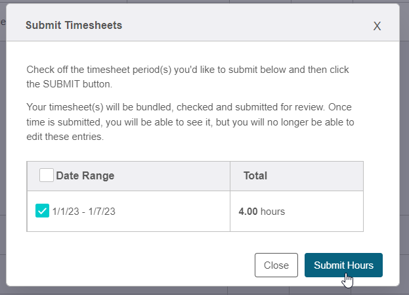Image resolution: width=409 pixels, height=295 pixels.
Task: Click the paragraph about bundled timesheets review
Action: click(x=190, y=122)
